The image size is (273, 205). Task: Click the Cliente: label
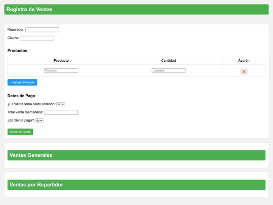13,38
